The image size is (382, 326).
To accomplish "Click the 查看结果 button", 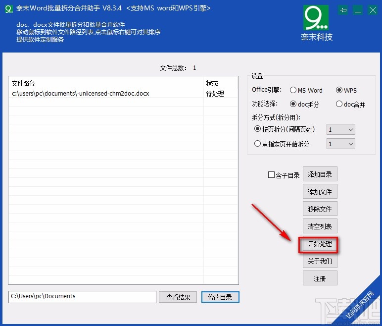I will tap(178, 297).
